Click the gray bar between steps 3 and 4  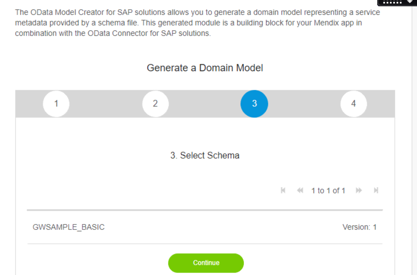pos(304,104)
